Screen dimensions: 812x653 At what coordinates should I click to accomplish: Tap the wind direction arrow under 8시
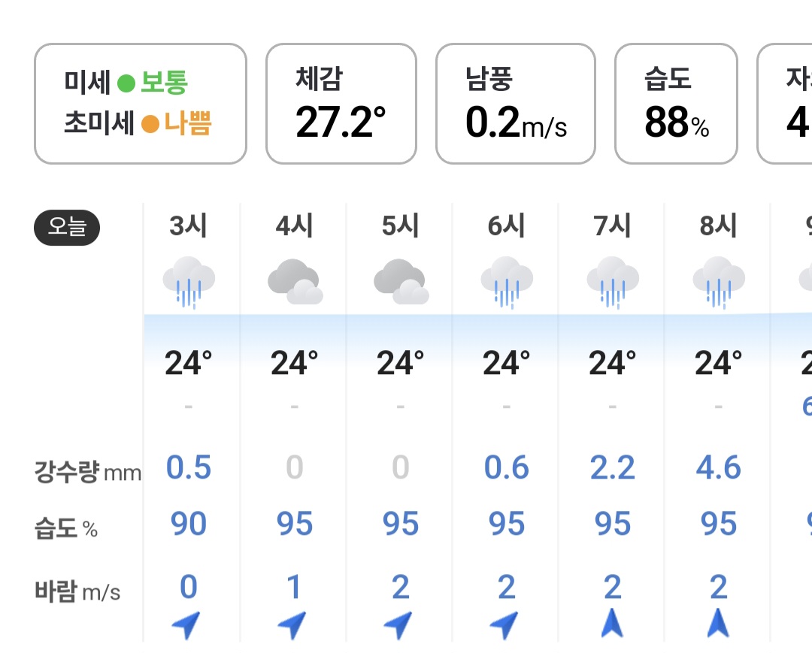[x=718, y=623]
